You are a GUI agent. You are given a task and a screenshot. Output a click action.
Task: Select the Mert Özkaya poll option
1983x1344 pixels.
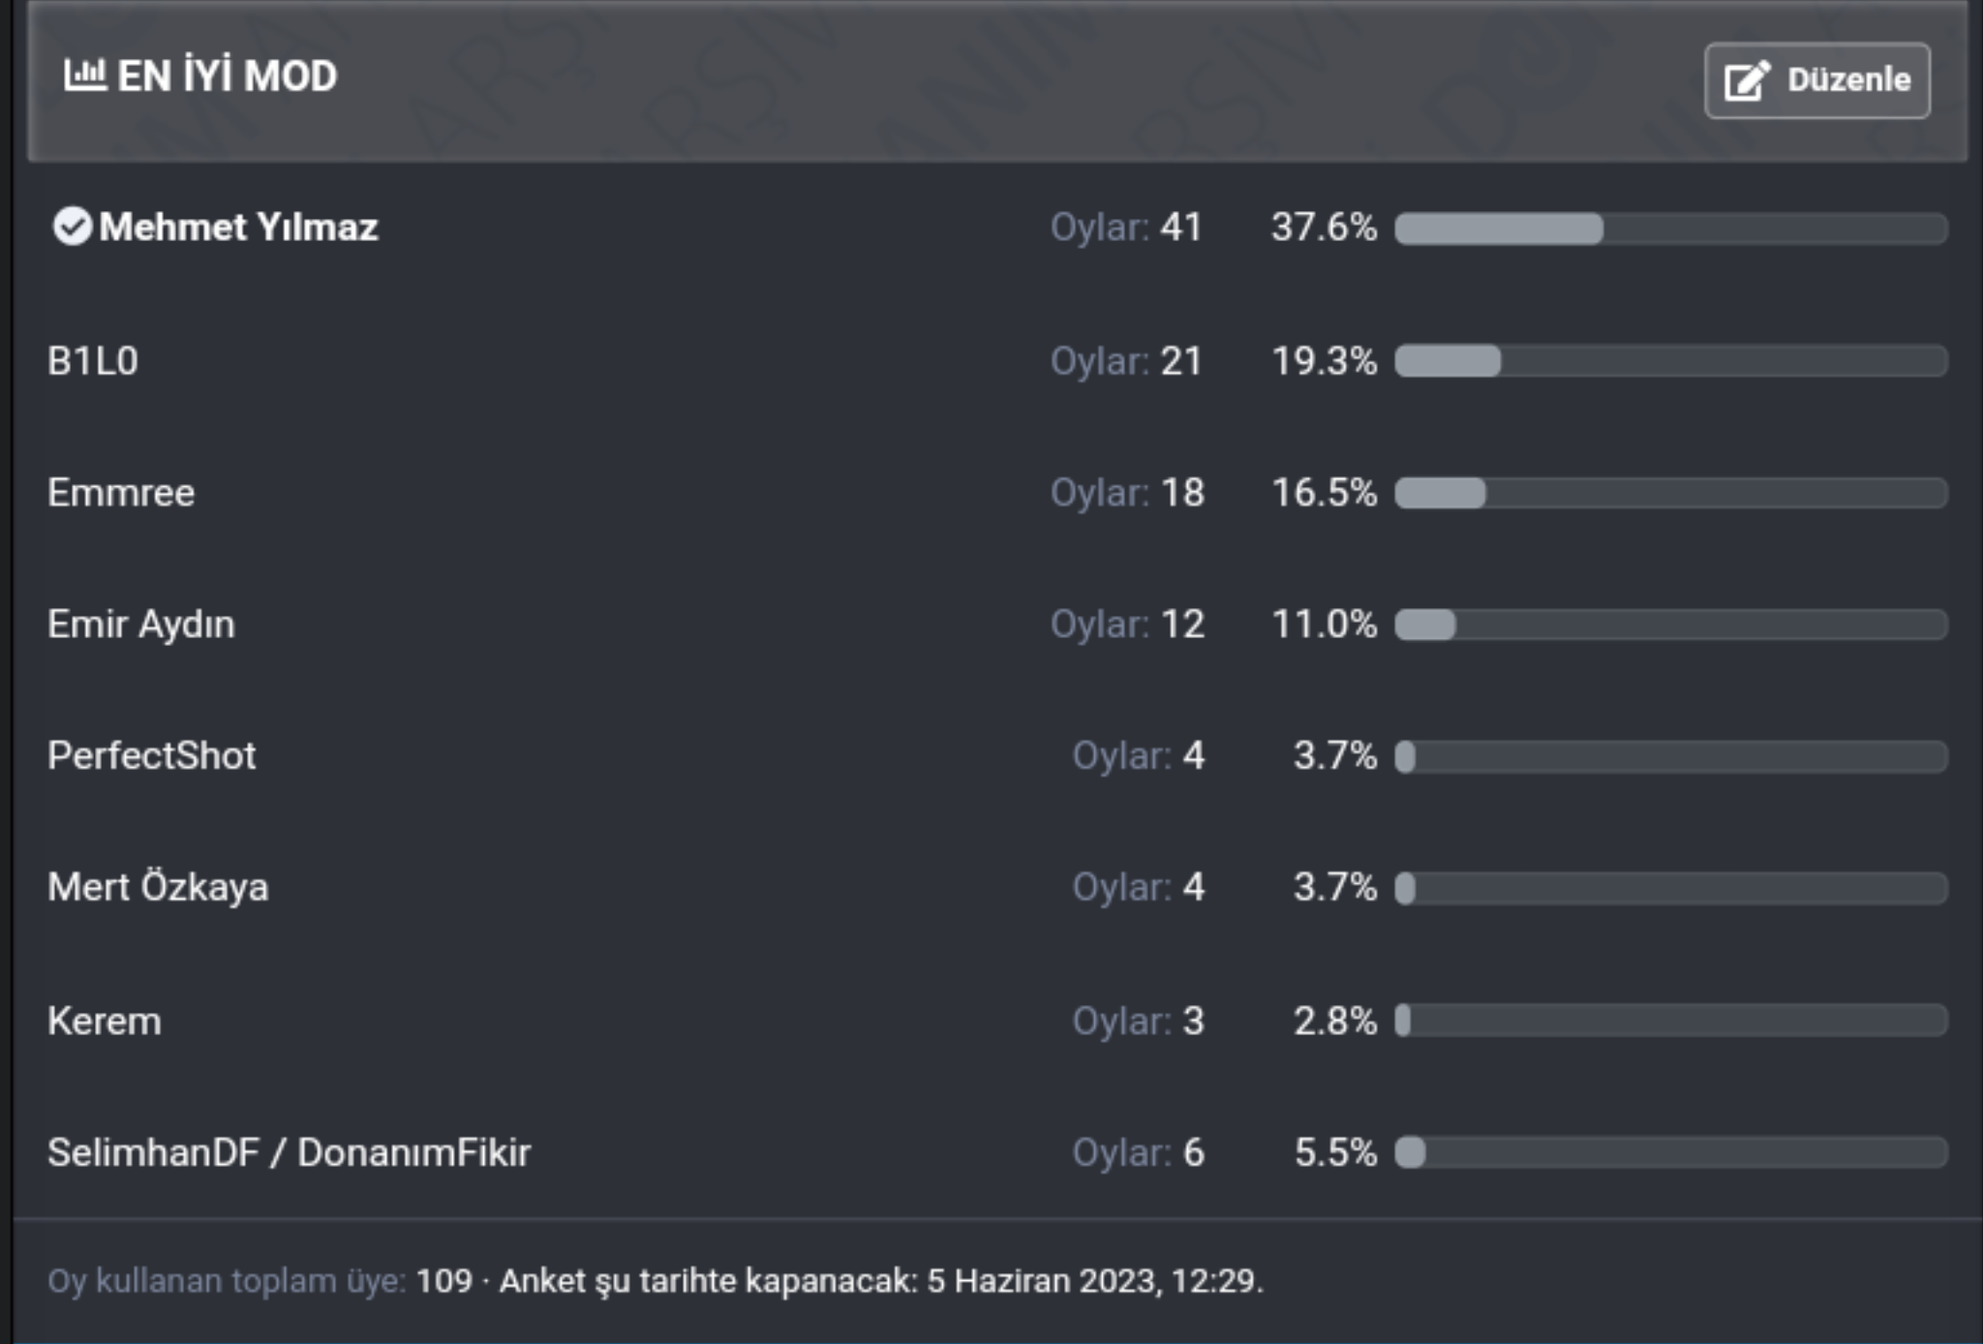158,888
